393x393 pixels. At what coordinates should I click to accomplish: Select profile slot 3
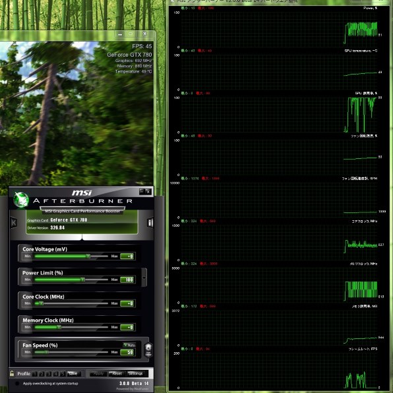point(49,374)
